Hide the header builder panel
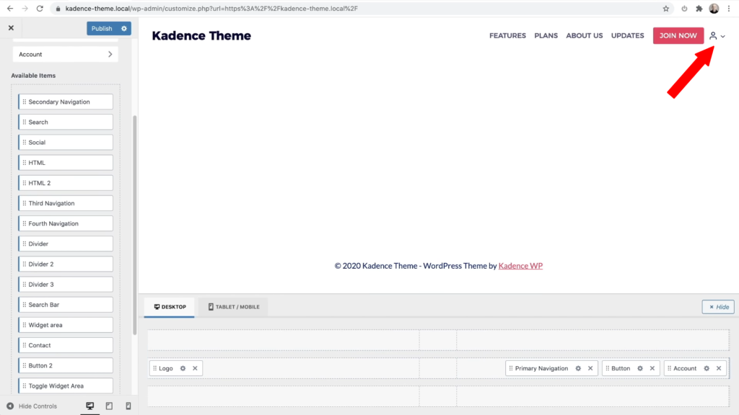Screen dimensions: 739x415 [x=718, y=307]
